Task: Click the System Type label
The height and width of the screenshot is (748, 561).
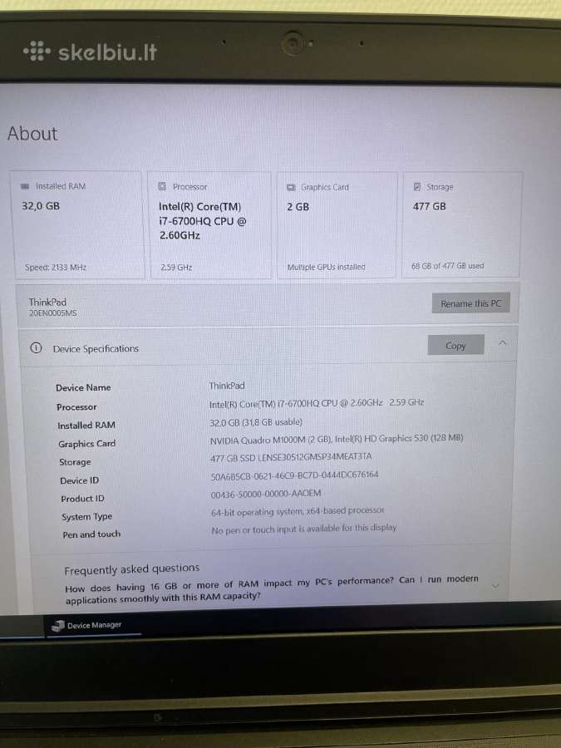Action: tap(86, 517)
